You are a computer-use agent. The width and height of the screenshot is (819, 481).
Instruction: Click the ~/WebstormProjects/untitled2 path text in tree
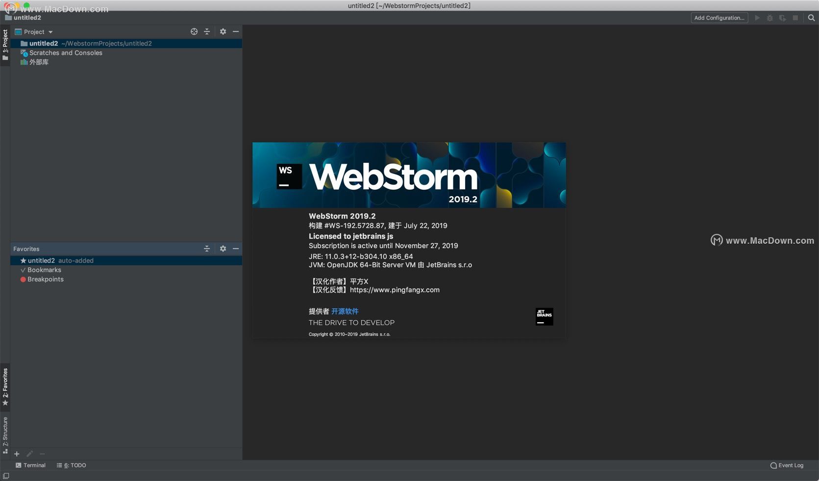(106, 44)
